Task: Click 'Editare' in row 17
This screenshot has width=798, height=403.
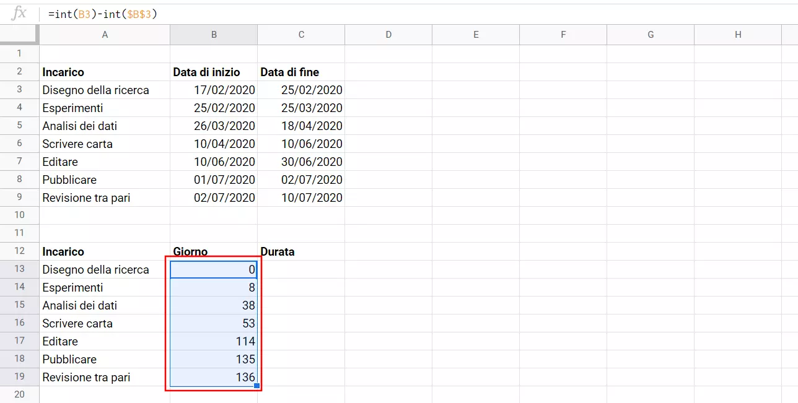Action: point(105,341)
